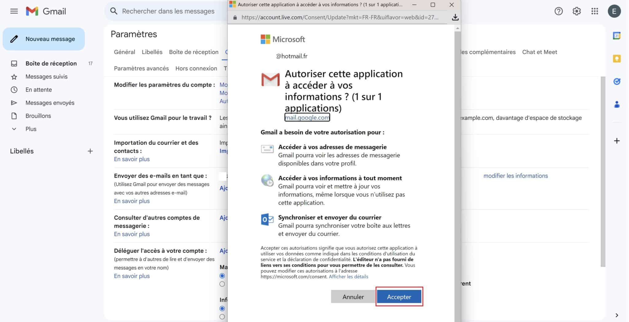The image size is (629, 322).
Task: Click the popup scrollbar up arrow
Action: coord(457,28)
